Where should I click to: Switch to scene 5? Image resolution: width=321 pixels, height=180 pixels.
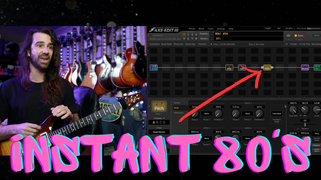(184, 39)
